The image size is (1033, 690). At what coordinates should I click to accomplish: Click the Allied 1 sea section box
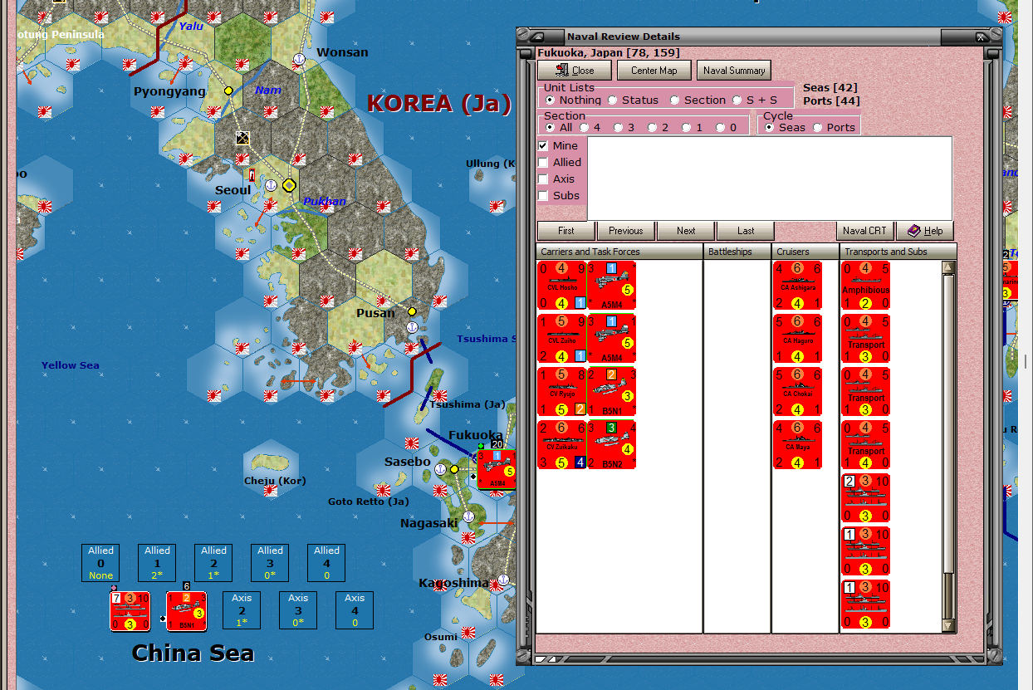[x=158, y=562]
